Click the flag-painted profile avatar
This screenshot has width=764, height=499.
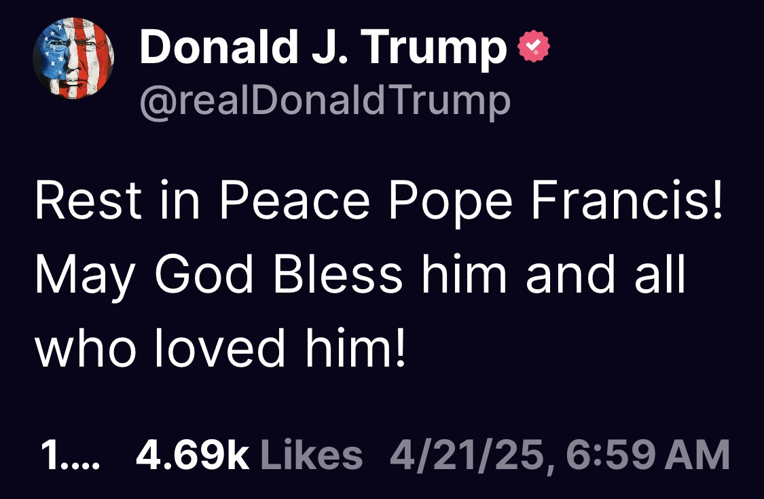[x=73, y=59]
